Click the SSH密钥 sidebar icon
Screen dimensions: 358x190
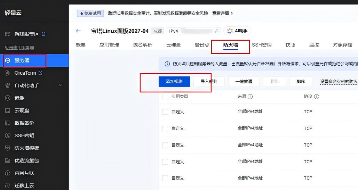(x=8, y=135)
